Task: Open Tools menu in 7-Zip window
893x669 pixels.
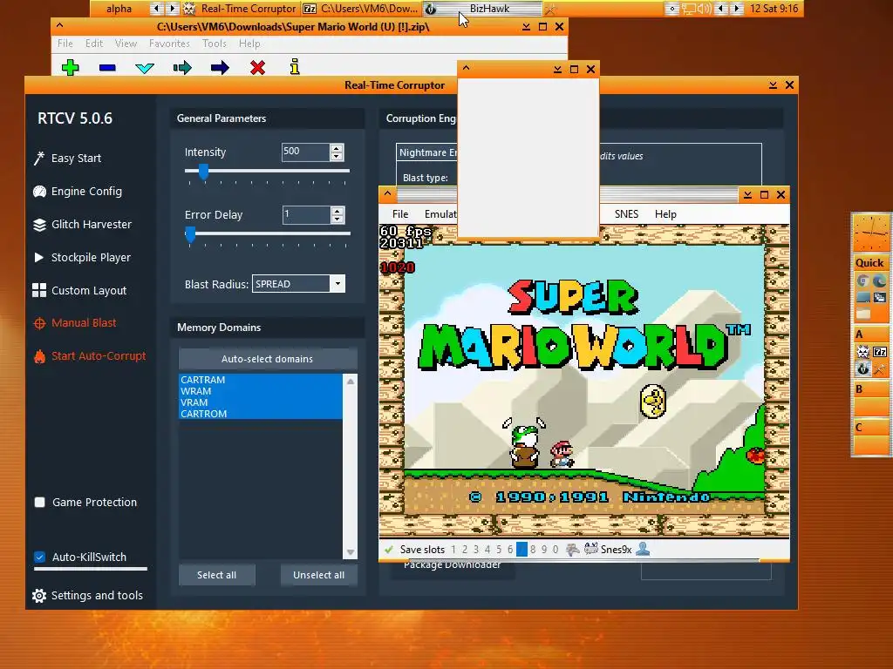Action: coord(215,44)
